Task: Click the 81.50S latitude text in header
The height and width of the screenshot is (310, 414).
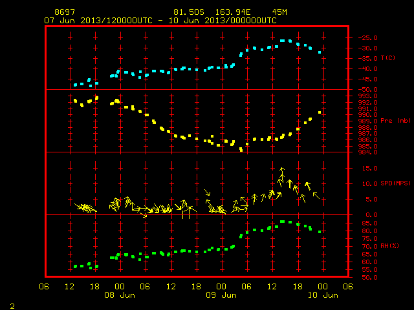Action: coord(189,12)
